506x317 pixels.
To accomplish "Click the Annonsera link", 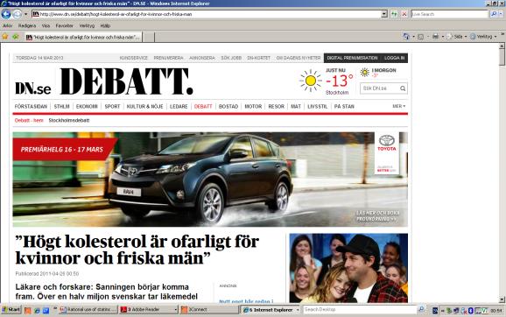I will click(202, 58).
